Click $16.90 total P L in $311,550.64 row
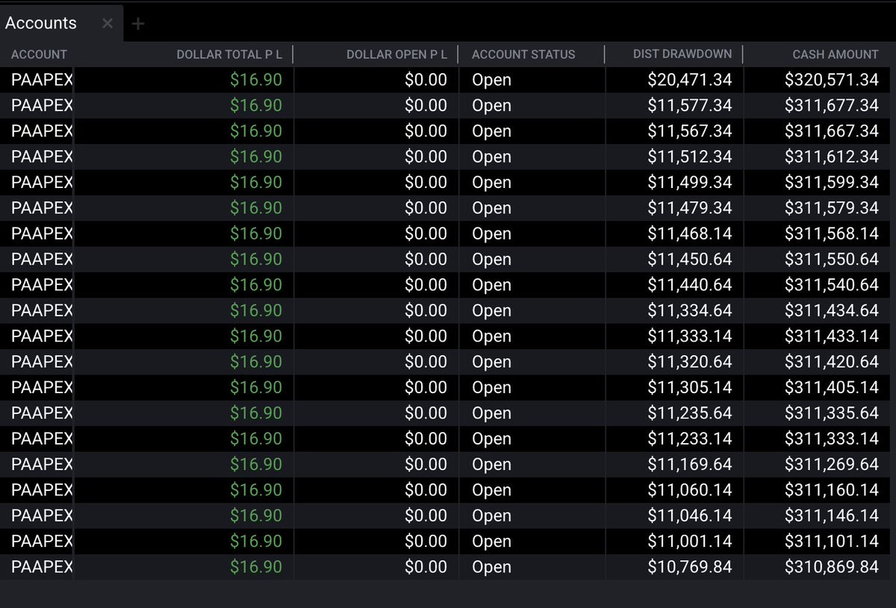The width and height of the screenshot is (896, 608). 256,259
